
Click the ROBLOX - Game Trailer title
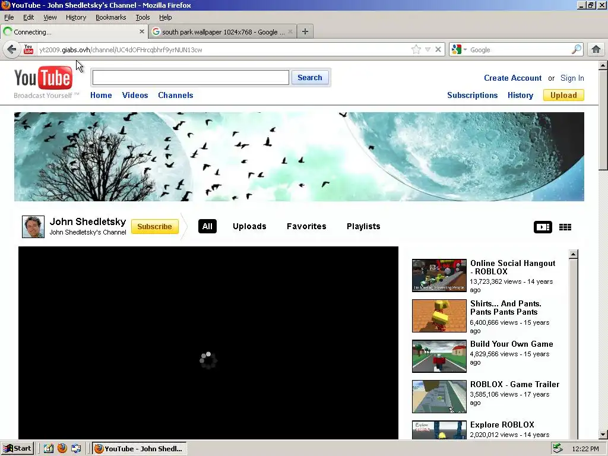coord(515,384)
